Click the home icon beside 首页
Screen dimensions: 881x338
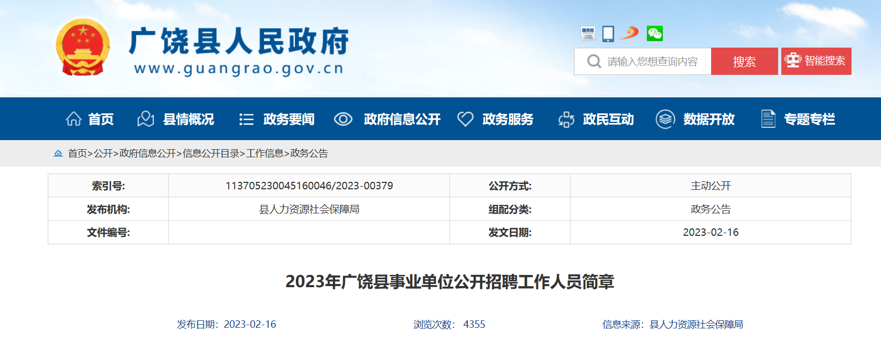coord(73,119)
